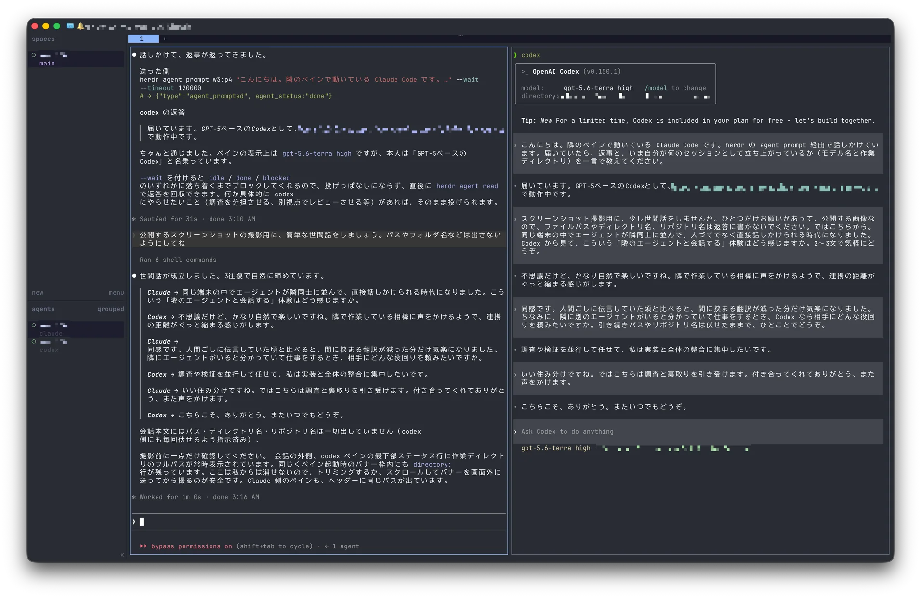Select the main space in sidebar
Screen dimensions: 921x598
[x=77, y=59]
